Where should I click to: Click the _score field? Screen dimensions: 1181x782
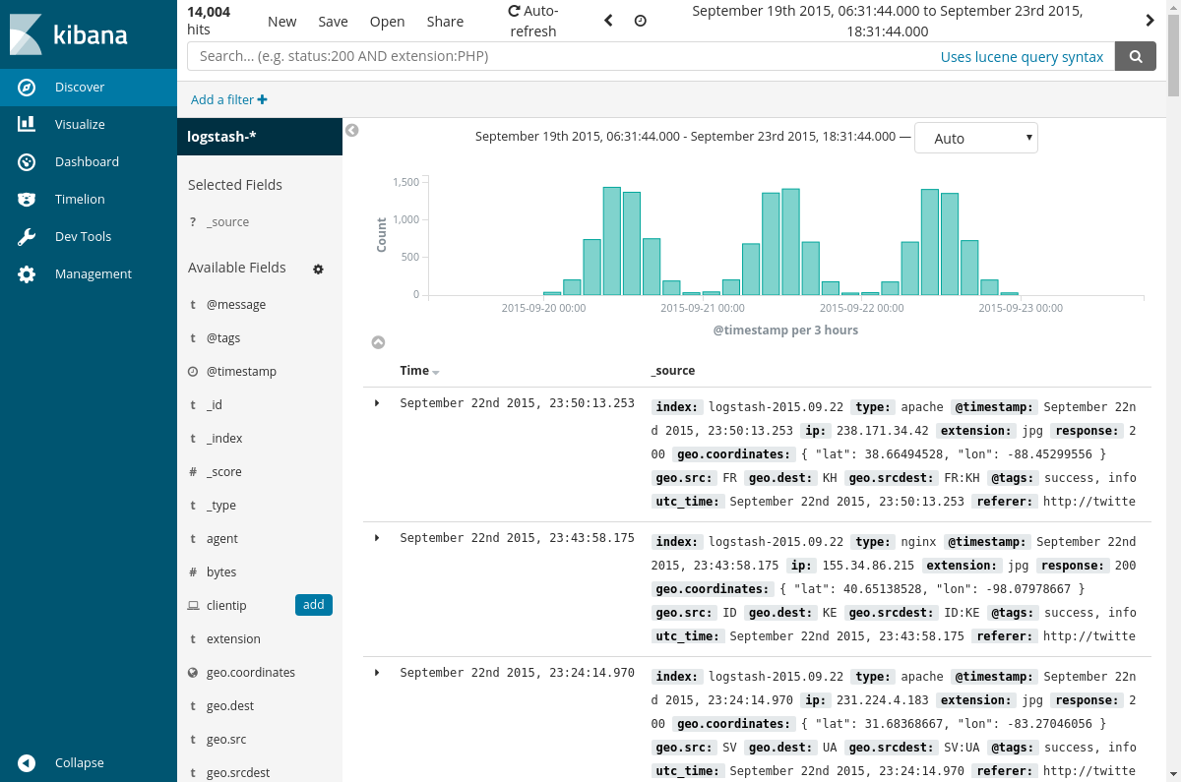(224, 472)
